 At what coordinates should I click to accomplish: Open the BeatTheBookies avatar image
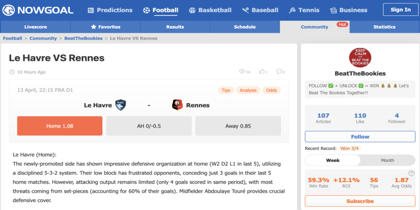pyautogui.click(x=360, y=58)
